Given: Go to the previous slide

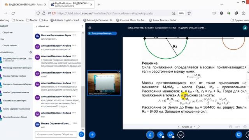Looking at the screenshot, I should [x=179, y=127].
